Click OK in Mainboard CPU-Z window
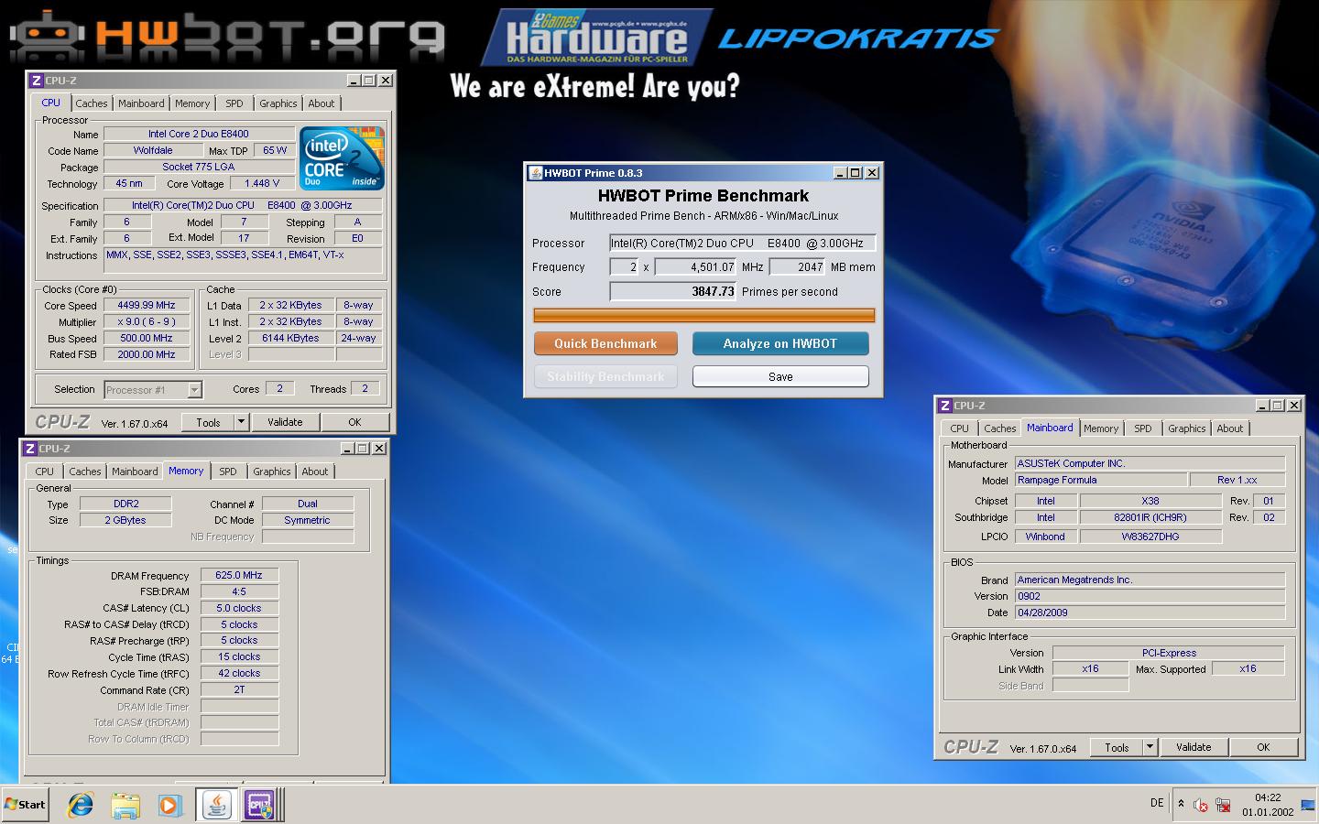 [x=1263, y=747]
